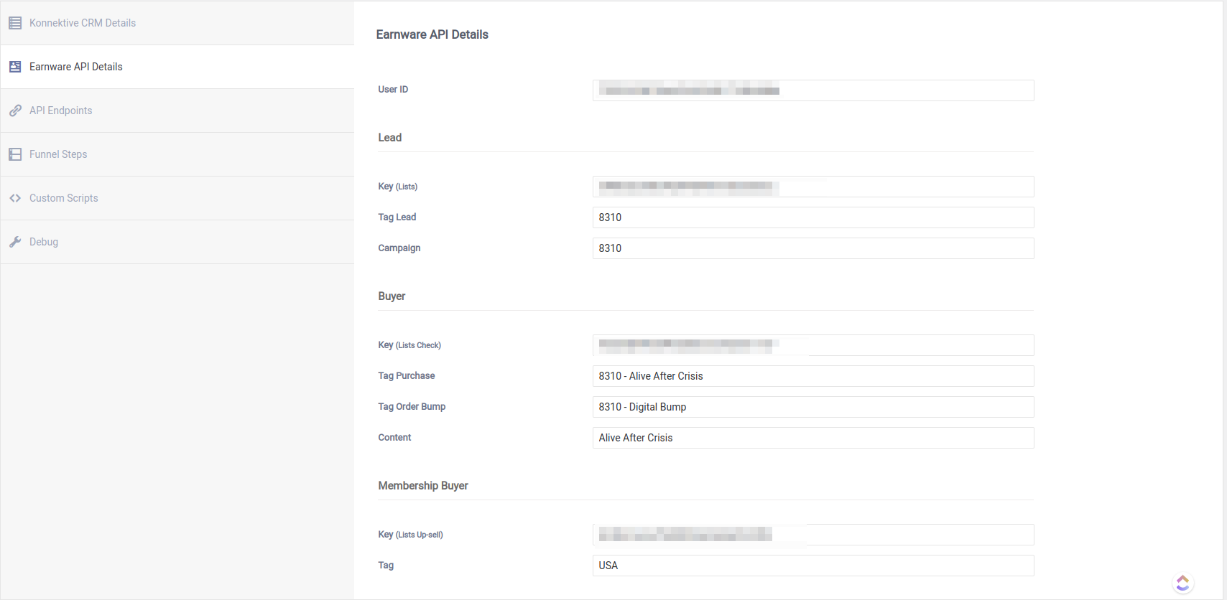Focus the Tag Lead input field
The image size is (1227, 600).
click(x=812, y=217)
